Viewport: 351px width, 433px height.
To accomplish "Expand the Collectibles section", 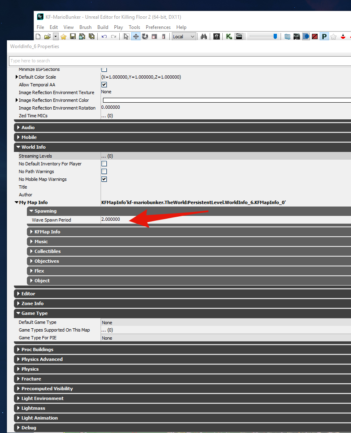I will click(31, 251).
